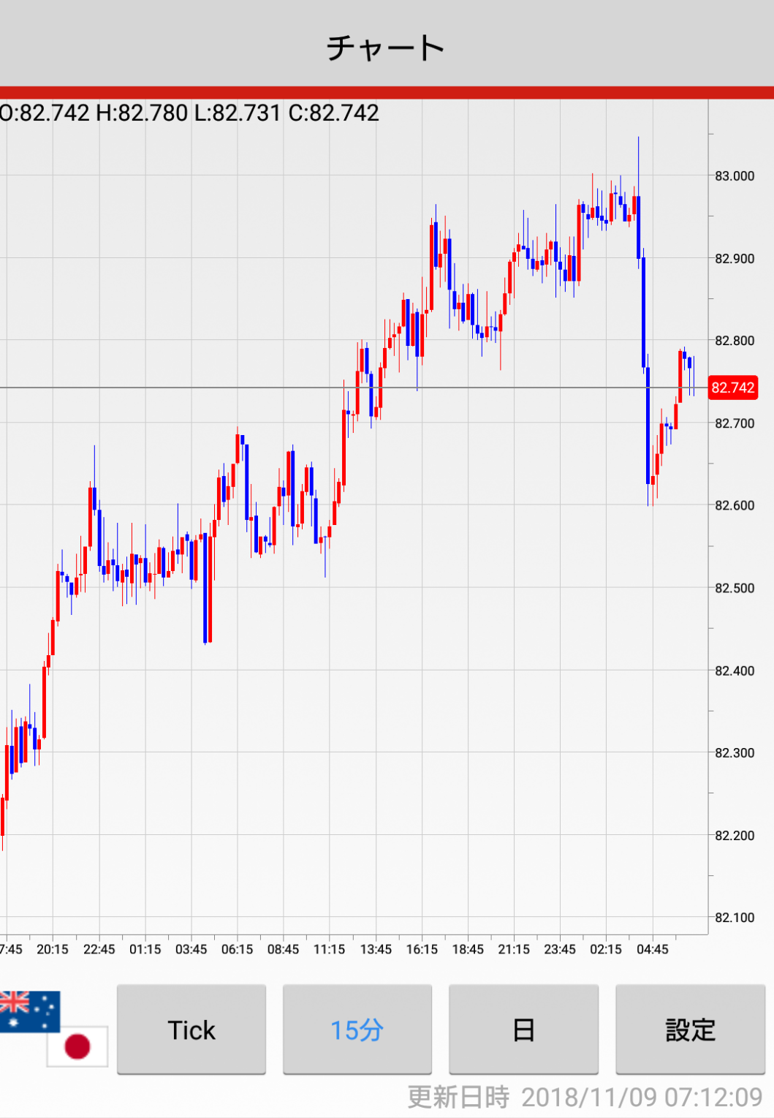Tap the 更新日時 update timestamp
The width and height of the screenshot is (774, 1118).
pos(585,1097)
